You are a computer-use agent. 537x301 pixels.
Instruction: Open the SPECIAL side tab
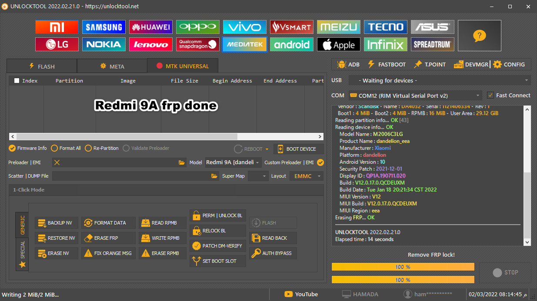[x=22, y=254]
